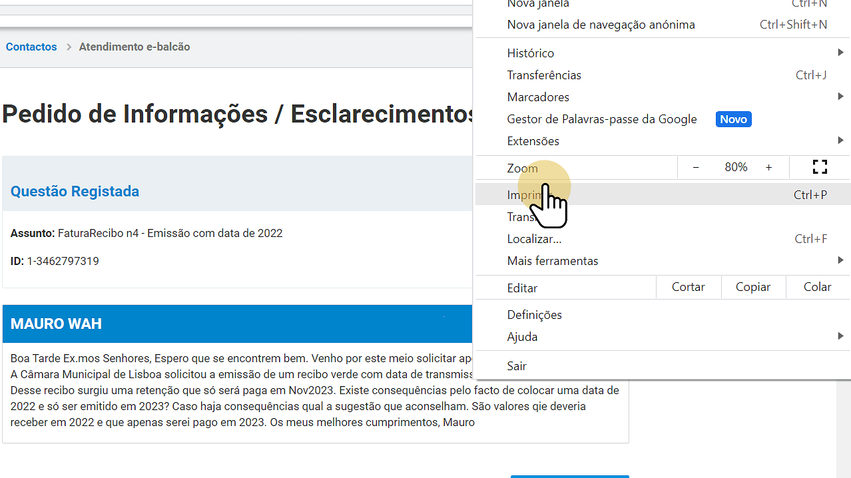Decrease zoom with the minus button

click(696, 167)
